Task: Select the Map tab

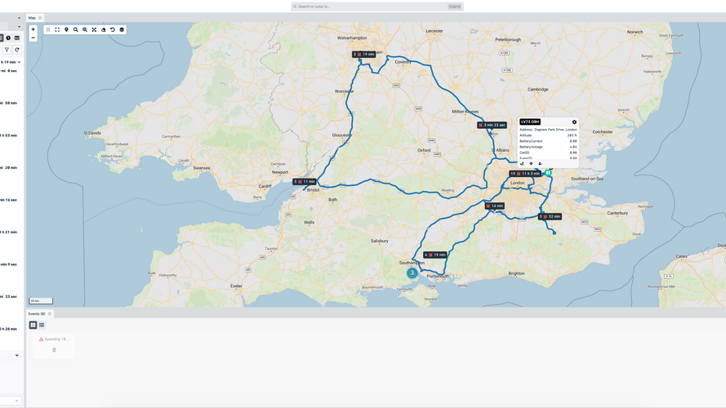Action: pyautogui.click(x=32, y=18)
